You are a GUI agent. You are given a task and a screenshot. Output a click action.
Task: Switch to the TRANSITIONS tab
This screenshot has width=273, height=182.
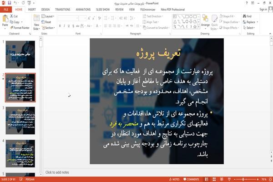coord(63,10)
